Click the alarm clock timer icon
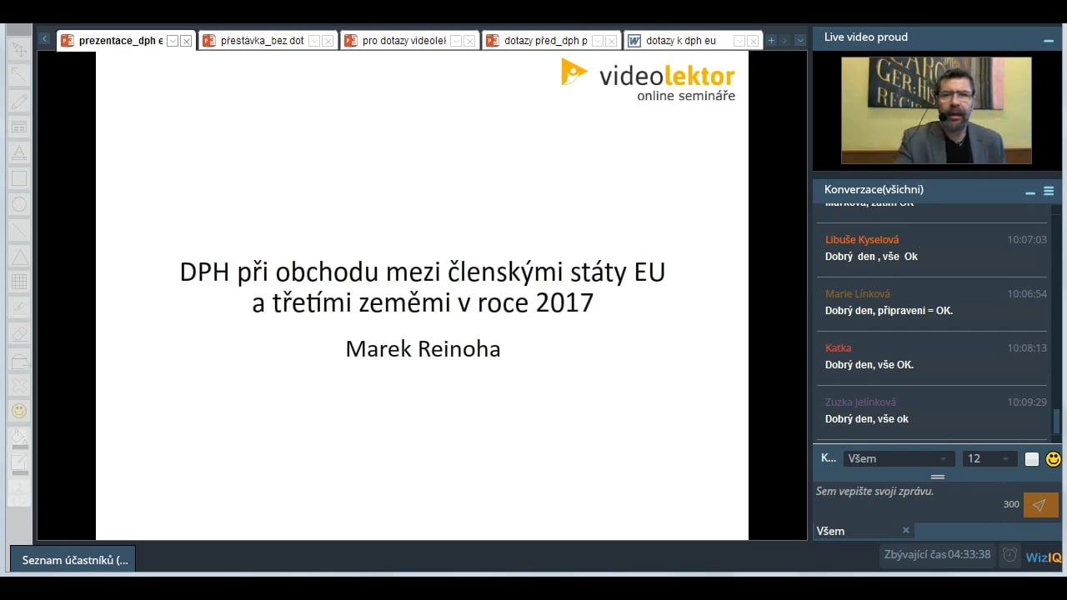Viewport: 1067px width, 600px height. click(1009, 555)
